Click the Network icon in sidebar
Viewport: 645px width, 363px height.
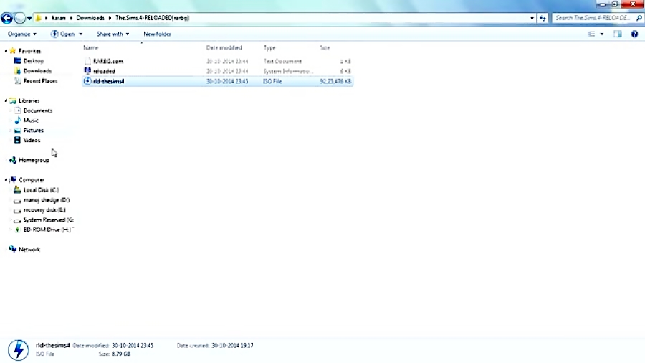click(13, 250)
